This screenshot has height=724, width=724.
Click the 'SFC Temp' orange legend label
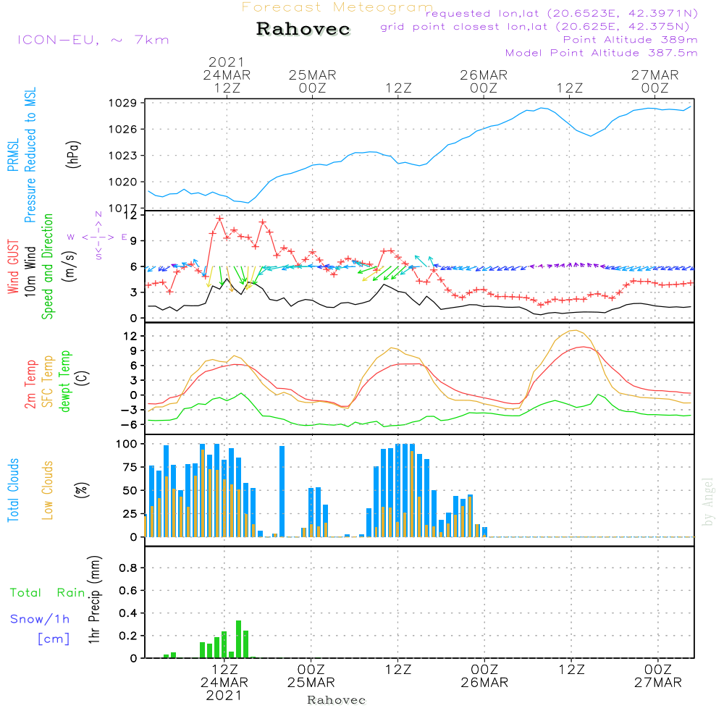tap(48, 382)
